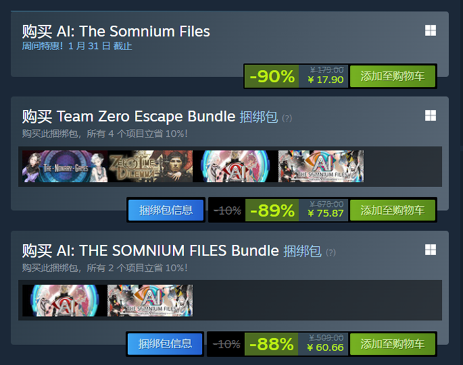Click help question mark beside AI: THE SOMNIUM FILES Bundle

[331, 252]
